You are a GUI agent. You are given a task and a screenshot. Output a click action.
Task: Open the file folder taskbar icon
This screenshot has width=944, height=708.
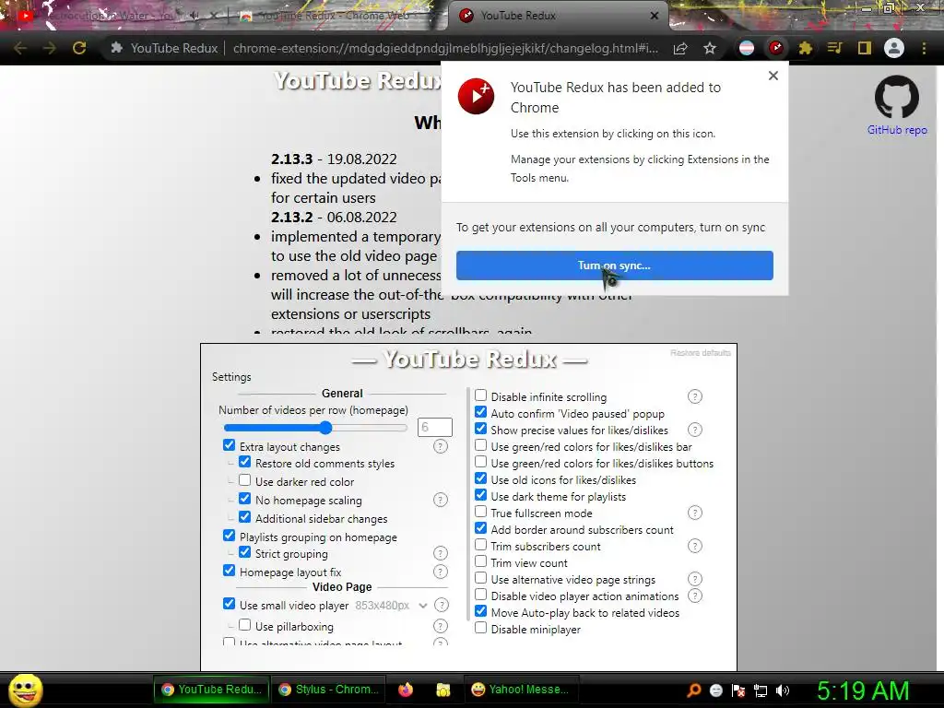point(443,690)
